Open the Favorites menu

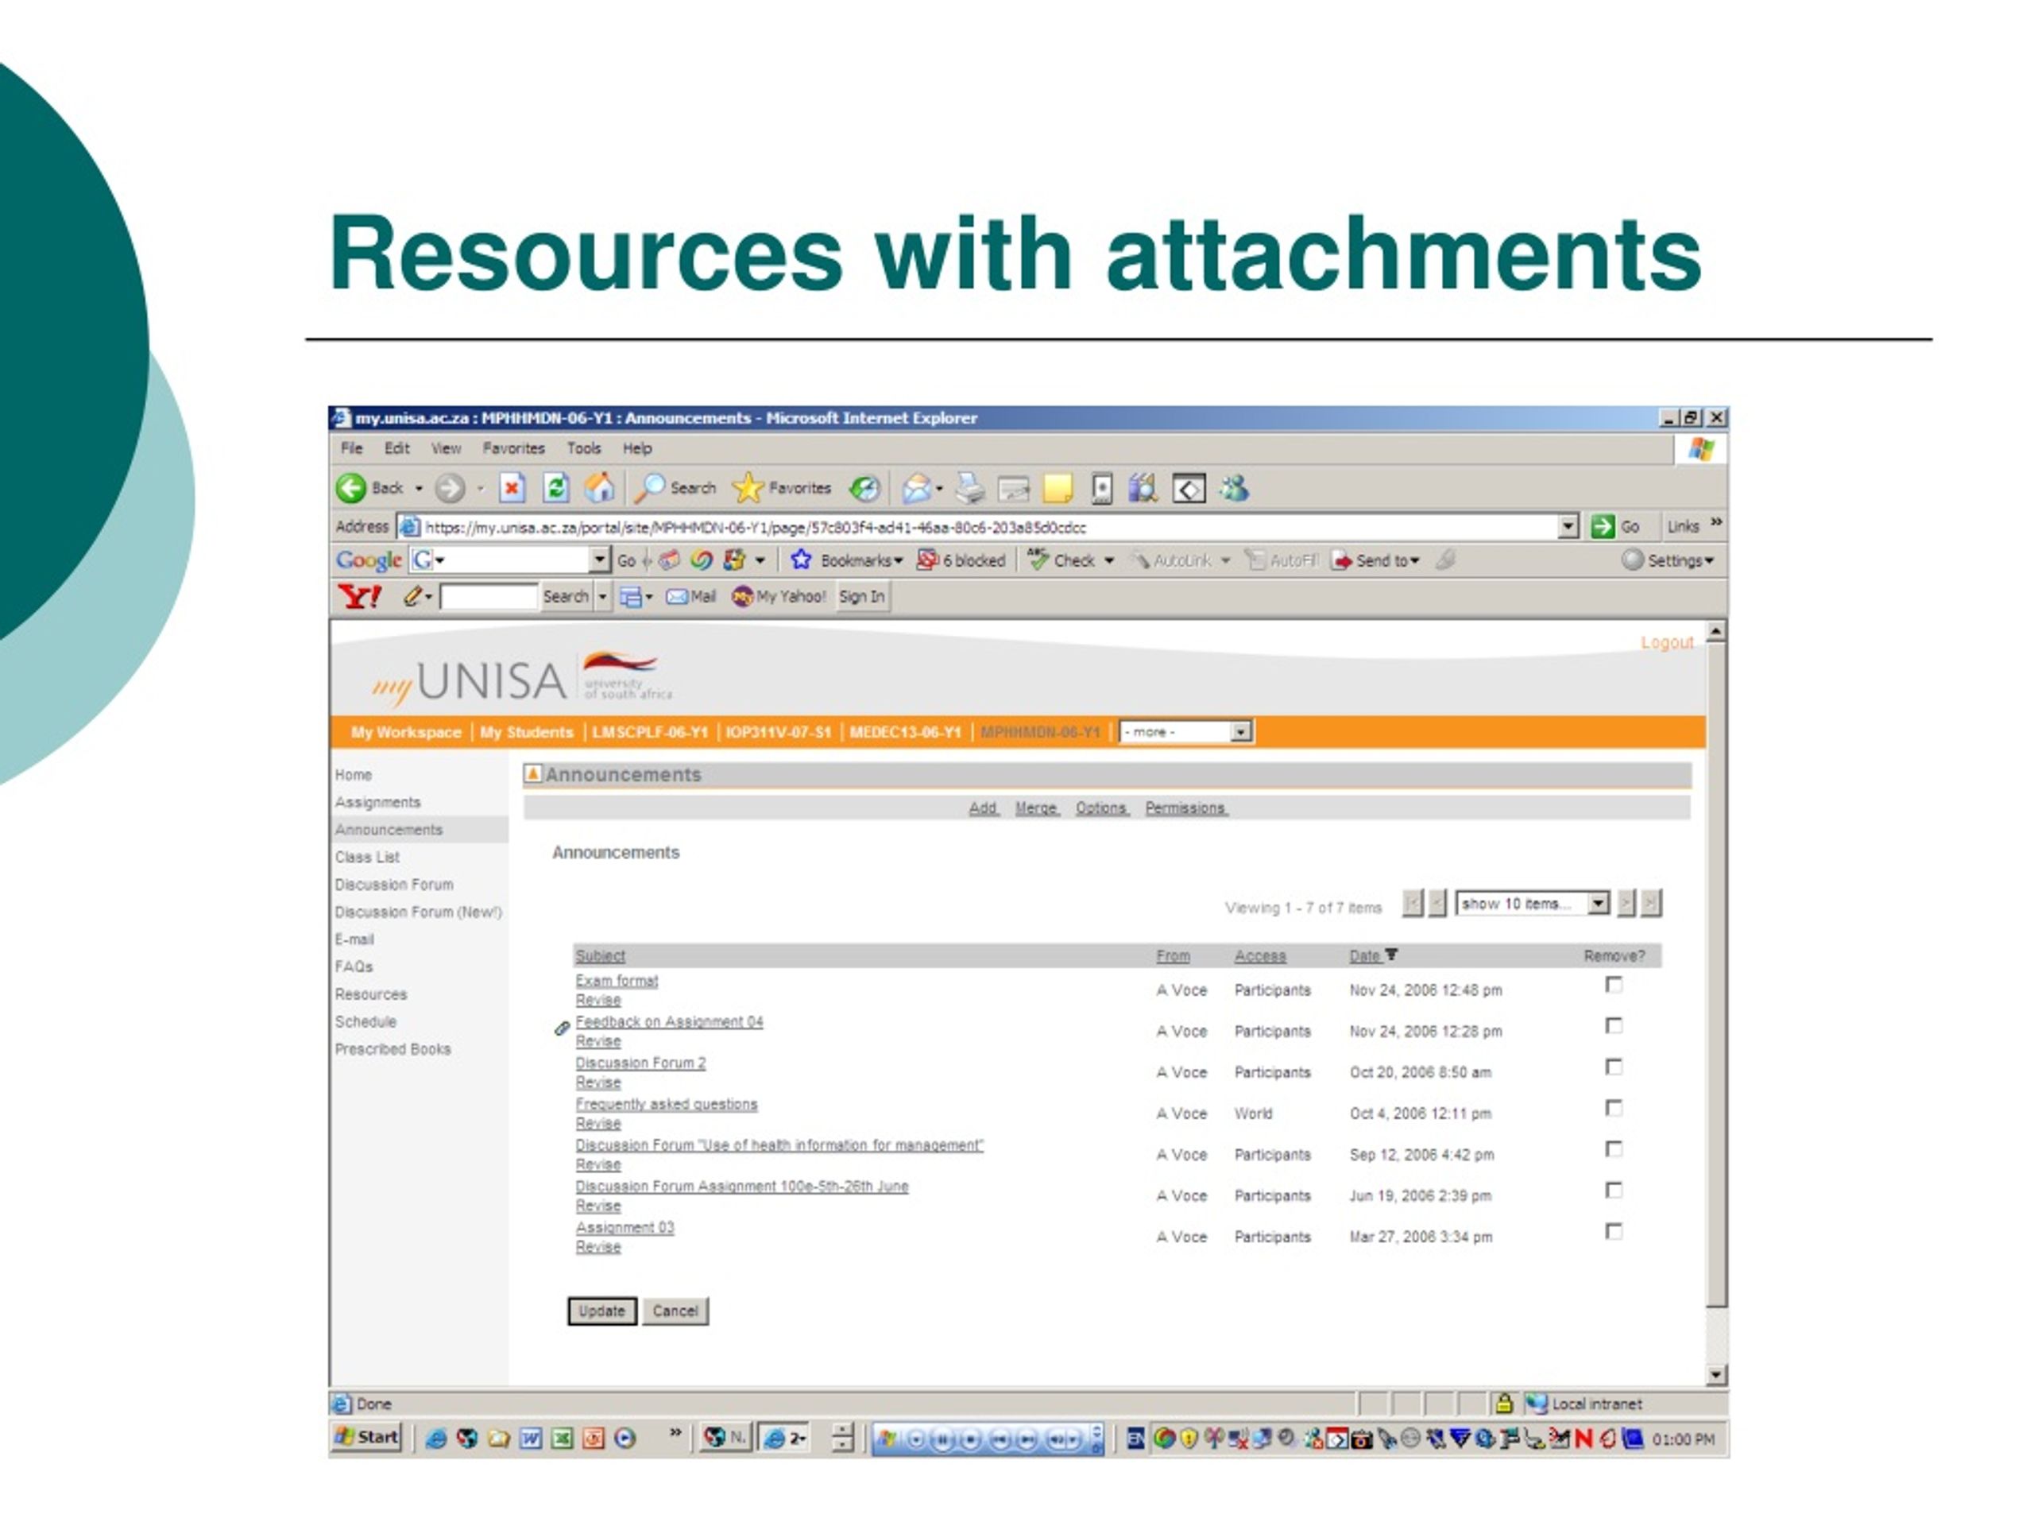click(x=513, y=448)
